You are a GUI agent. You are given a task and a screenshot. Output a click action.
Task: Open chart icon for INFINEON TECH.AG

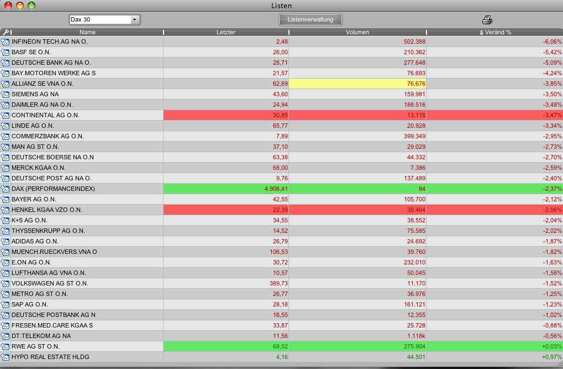click(6, 42)
